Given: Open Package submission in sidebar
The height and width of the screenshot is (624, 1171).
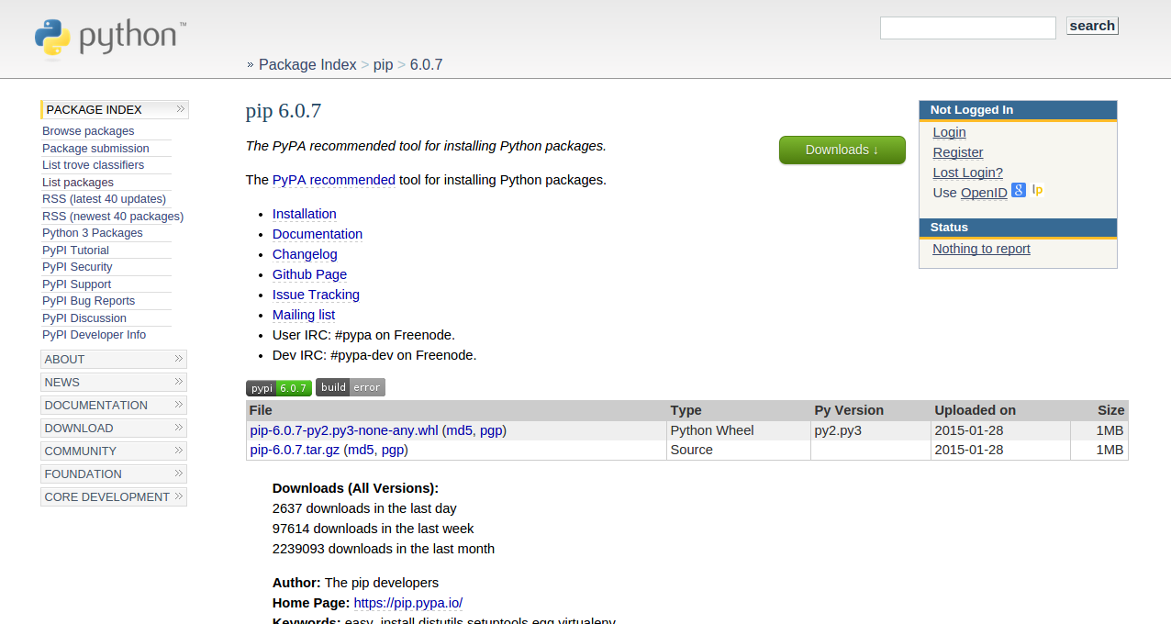Looking at the screenshot, I should (95, 148).
